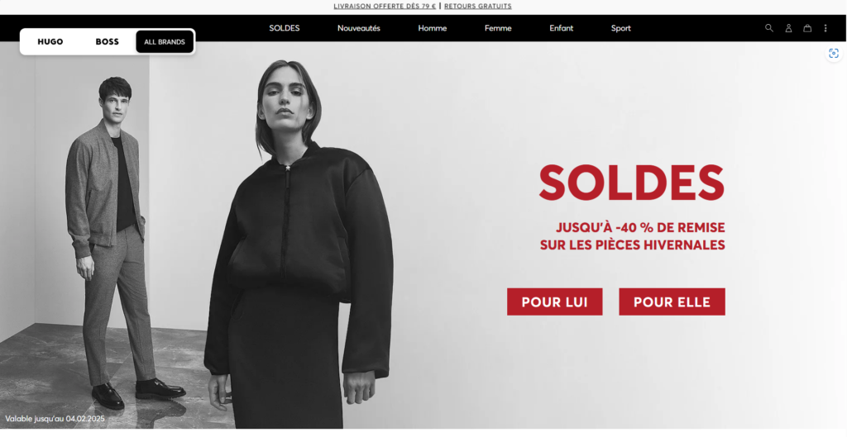The height and width of the screenshot is (437, 847).
Task: Open the search magnifier icon
Action: [x=768, y=28]
